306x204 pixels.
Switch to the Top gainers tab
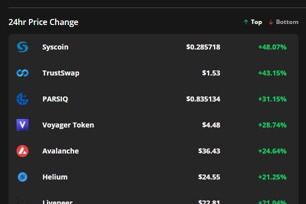click(252, 22)
